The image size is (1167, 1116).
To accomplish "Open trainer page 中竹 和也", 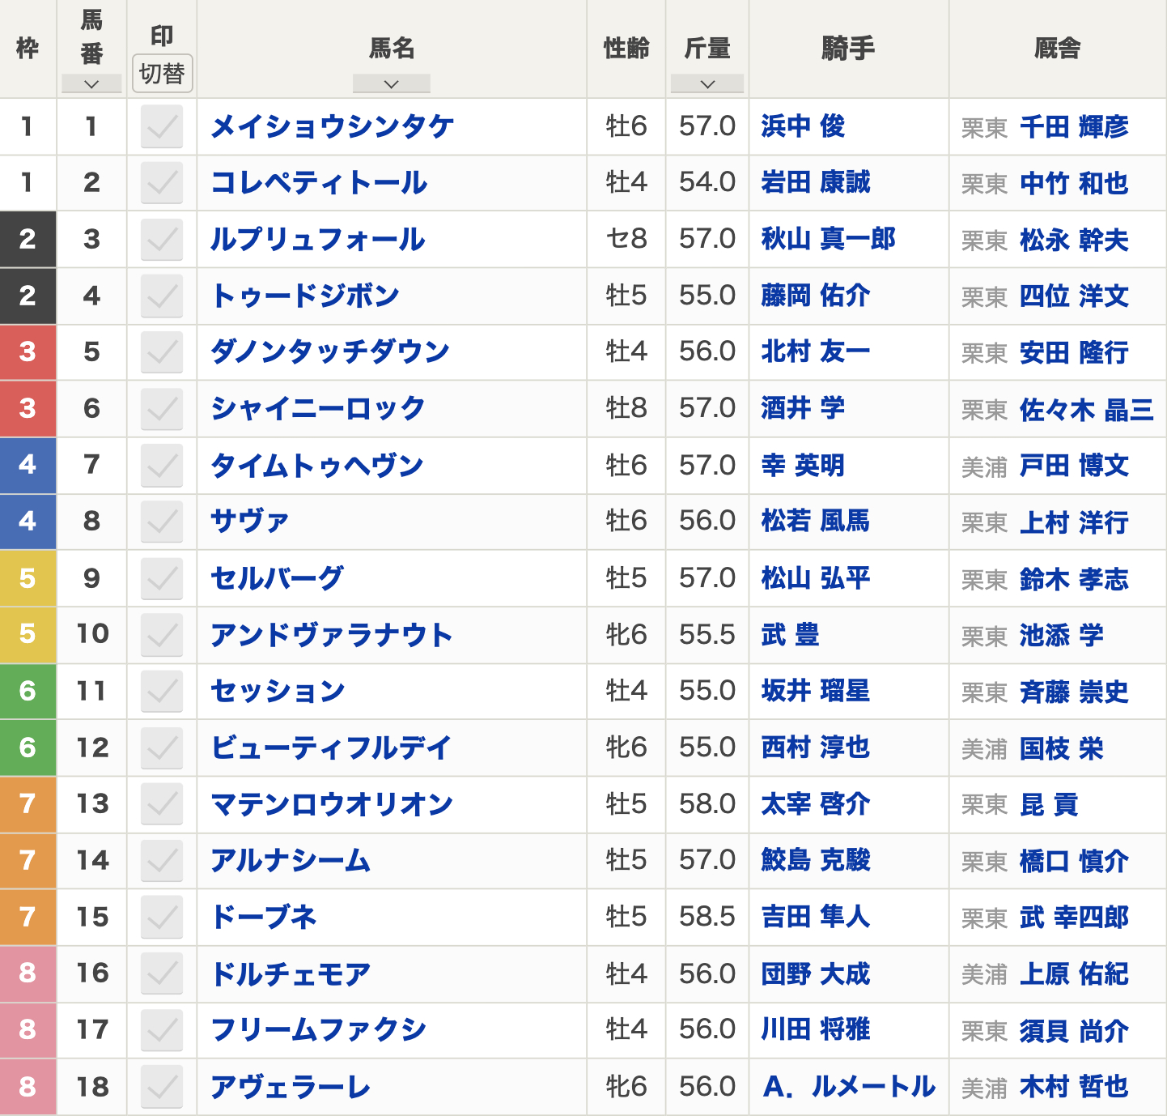I will (1074, 184).
